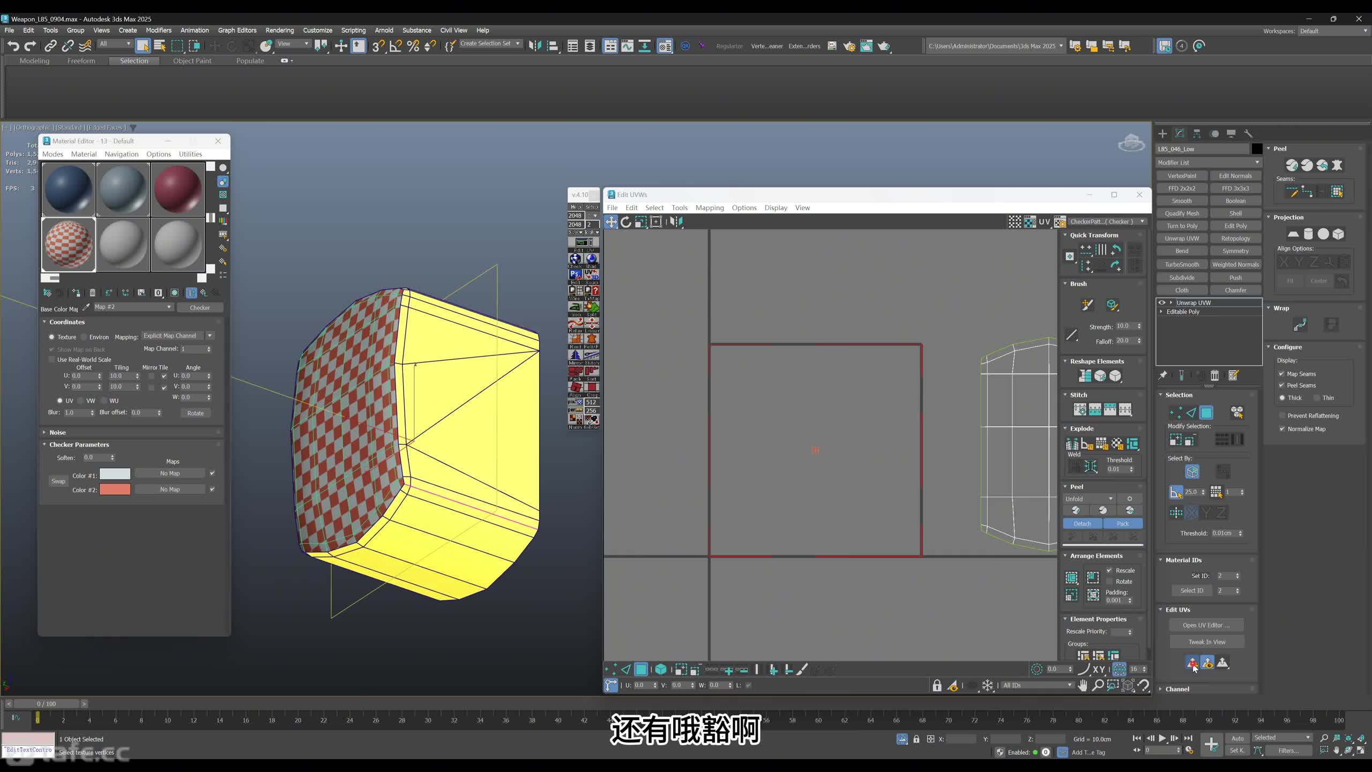The width and height of the screenshot is (1372, 772).
Task: Open the Modifiers menu
Action: click(x=159, y=30)
